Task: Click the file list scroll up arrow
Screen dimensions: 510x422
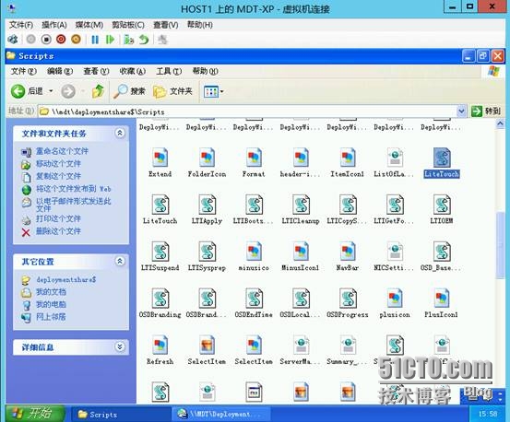Action: pyautogui.click(x=500, y=123)
